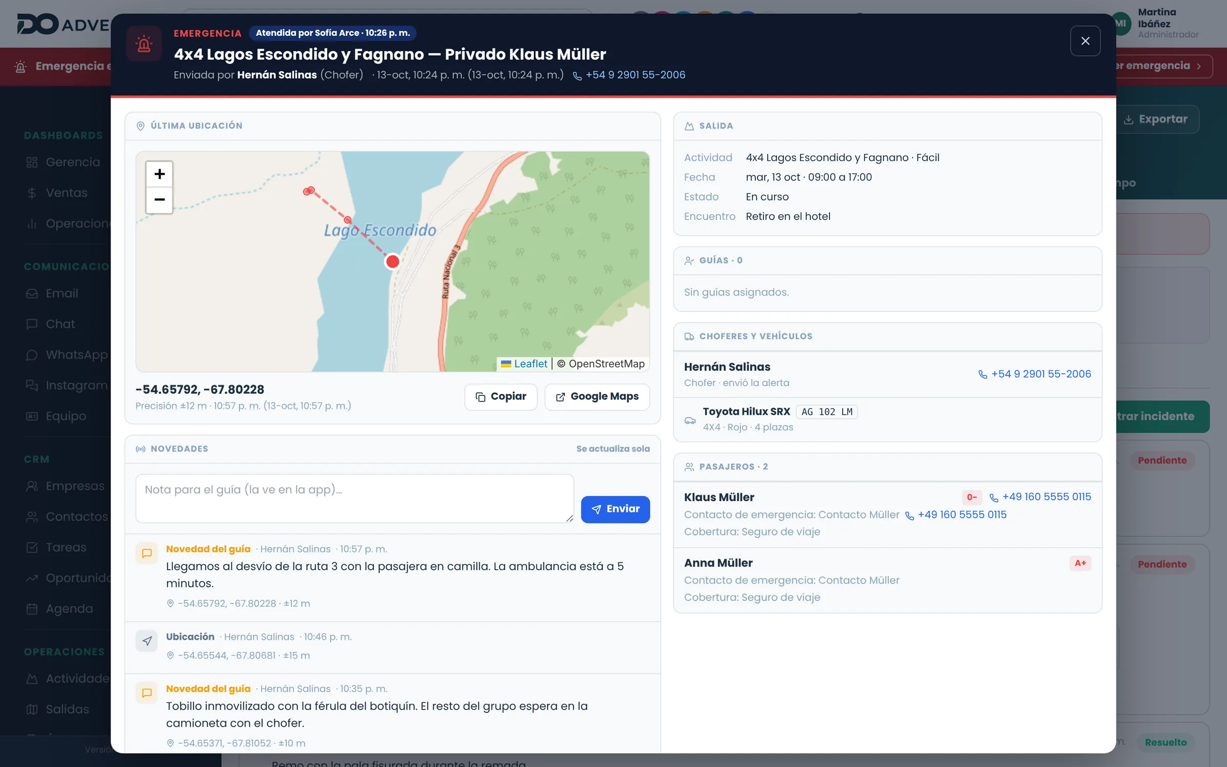Click the Salidas map icon in sidebar
Screen dimensions: 1227x767
(x=32, y=710)
